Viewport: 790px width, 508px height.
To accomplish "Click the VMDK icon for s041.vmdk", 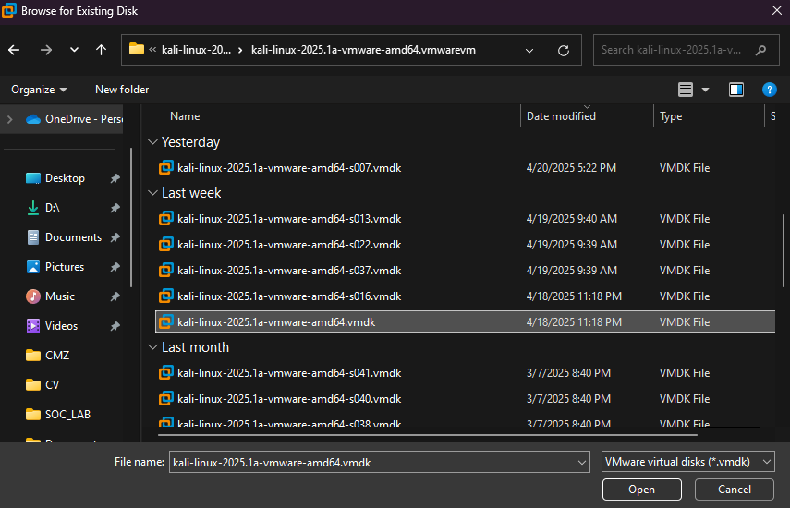I will point(165,372).
